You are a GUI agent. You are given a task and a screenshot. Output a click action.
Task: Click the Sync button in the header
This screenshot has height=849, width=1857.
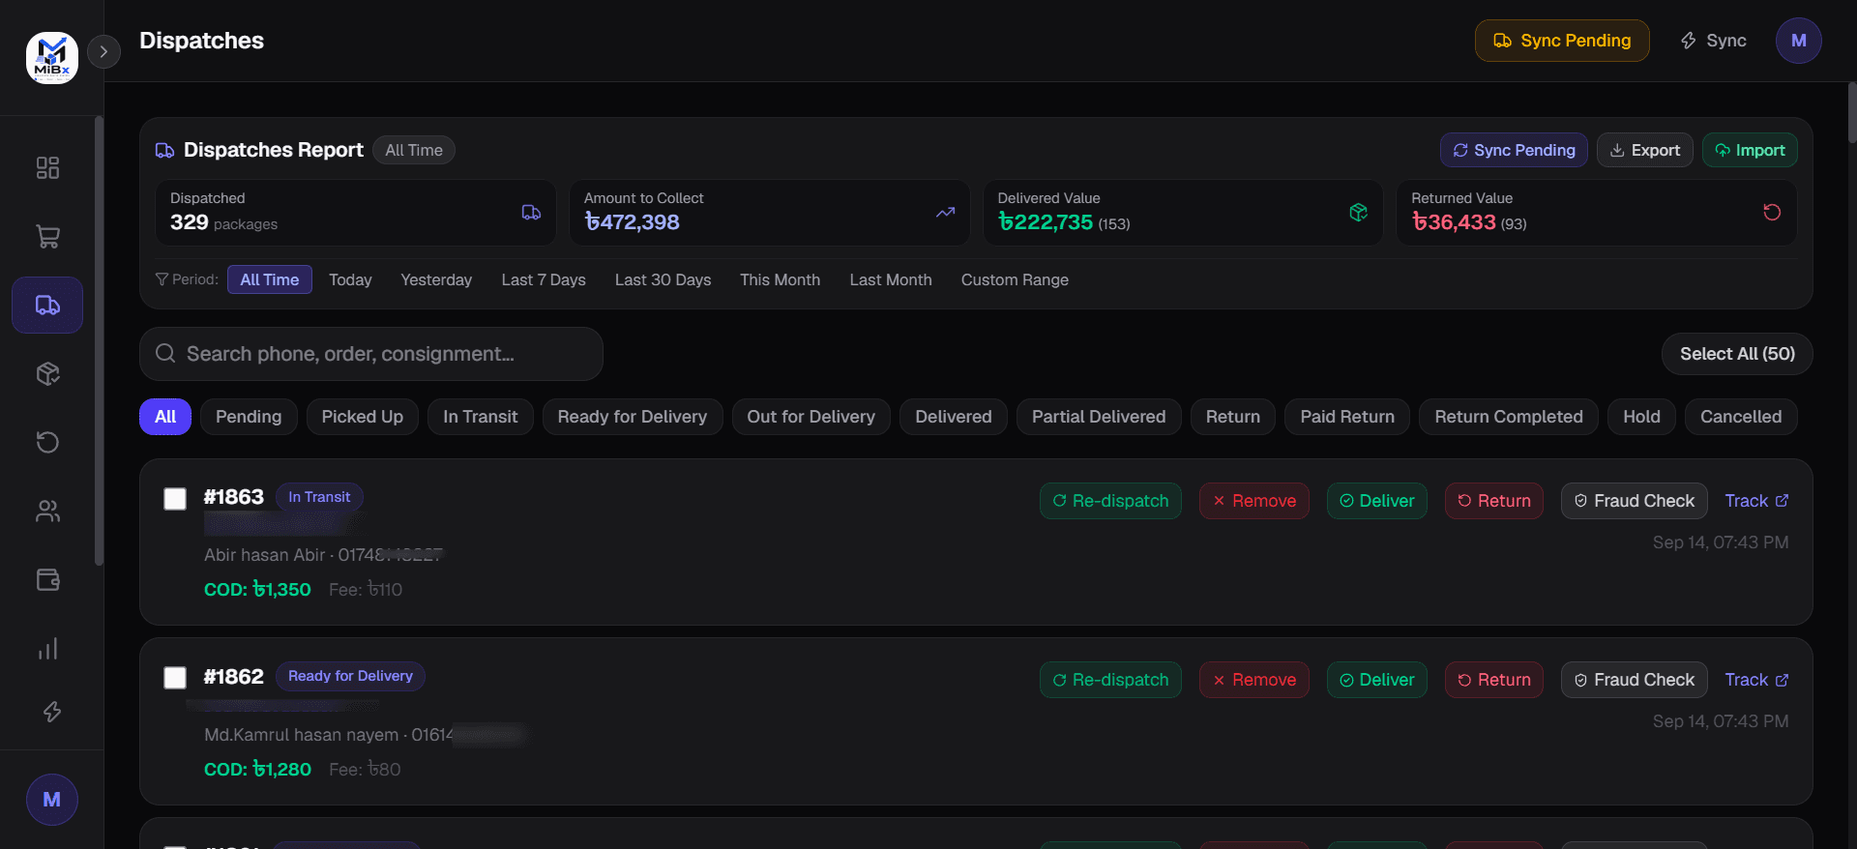click(1713, 41)
